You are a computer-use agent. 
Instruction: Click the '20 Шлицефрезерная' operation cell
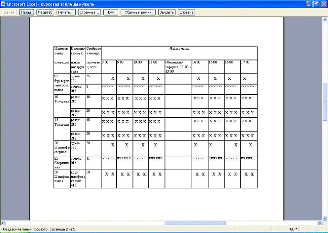62,148
